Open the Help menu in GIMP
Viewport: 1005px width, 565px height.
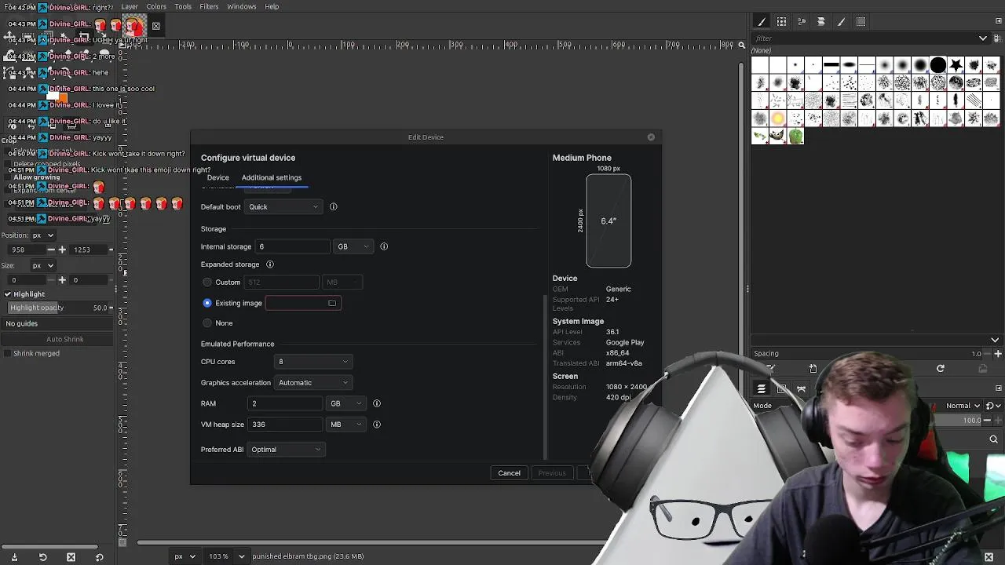272,6
